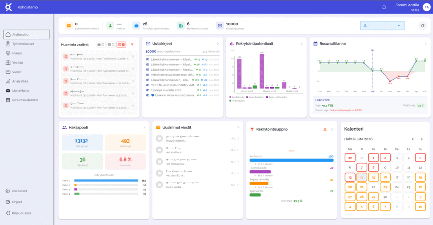The width and height of the screenshot is (433, 225).
Task: Open Työilmoitukset in the sidebar
Action: [23, 44]
